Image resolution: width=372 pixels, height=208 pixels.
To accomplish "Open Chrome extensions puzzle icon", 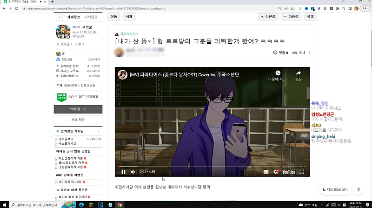I will click(338, 8).
